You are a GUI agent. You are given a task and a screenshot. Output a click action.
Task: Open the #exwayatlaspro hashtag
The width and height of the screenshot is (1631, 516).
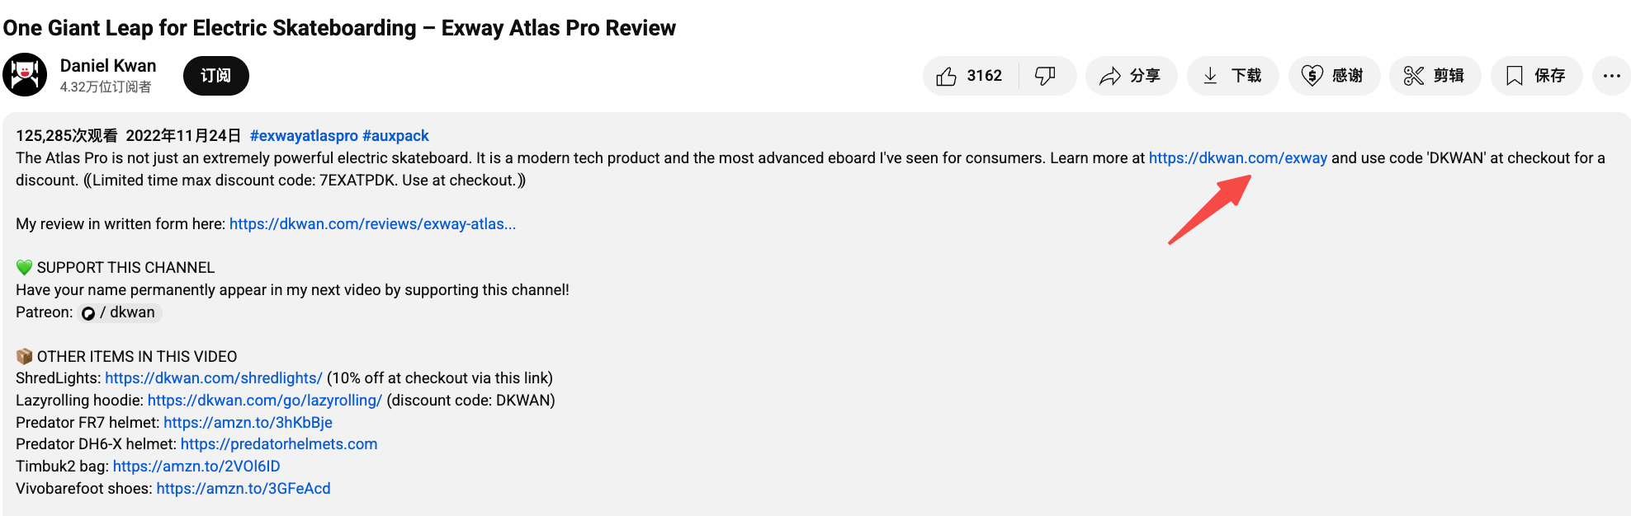coord(304,136)
